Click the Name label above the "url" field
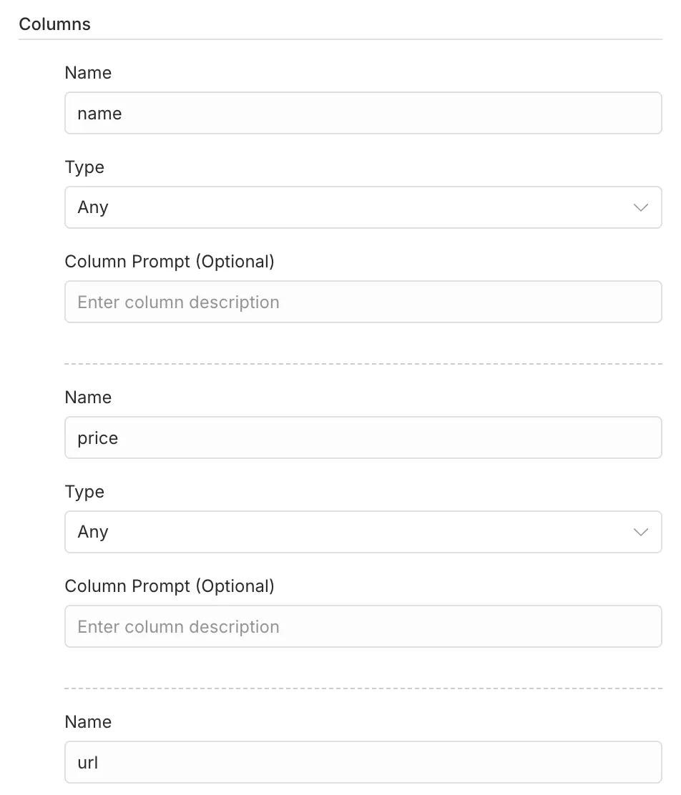The image size is (681, 795). coord(88,722)
